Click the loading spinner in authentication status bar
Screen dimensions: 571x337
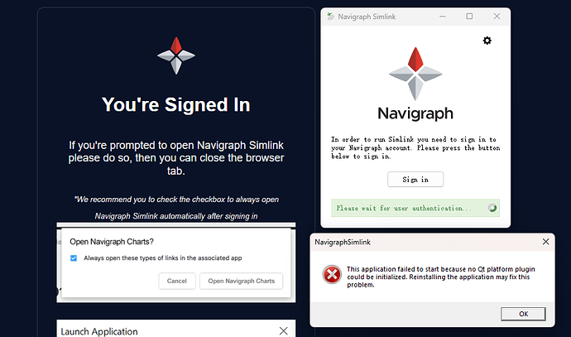[492, 208]
